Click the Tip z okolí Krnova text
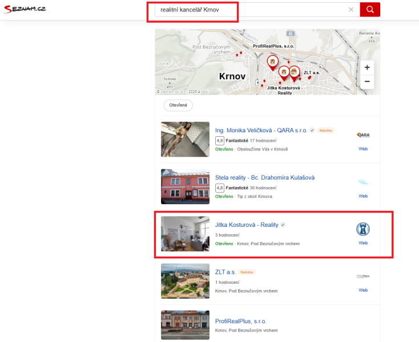This screenshot has width=419, height=342. [x=255, y=196]
